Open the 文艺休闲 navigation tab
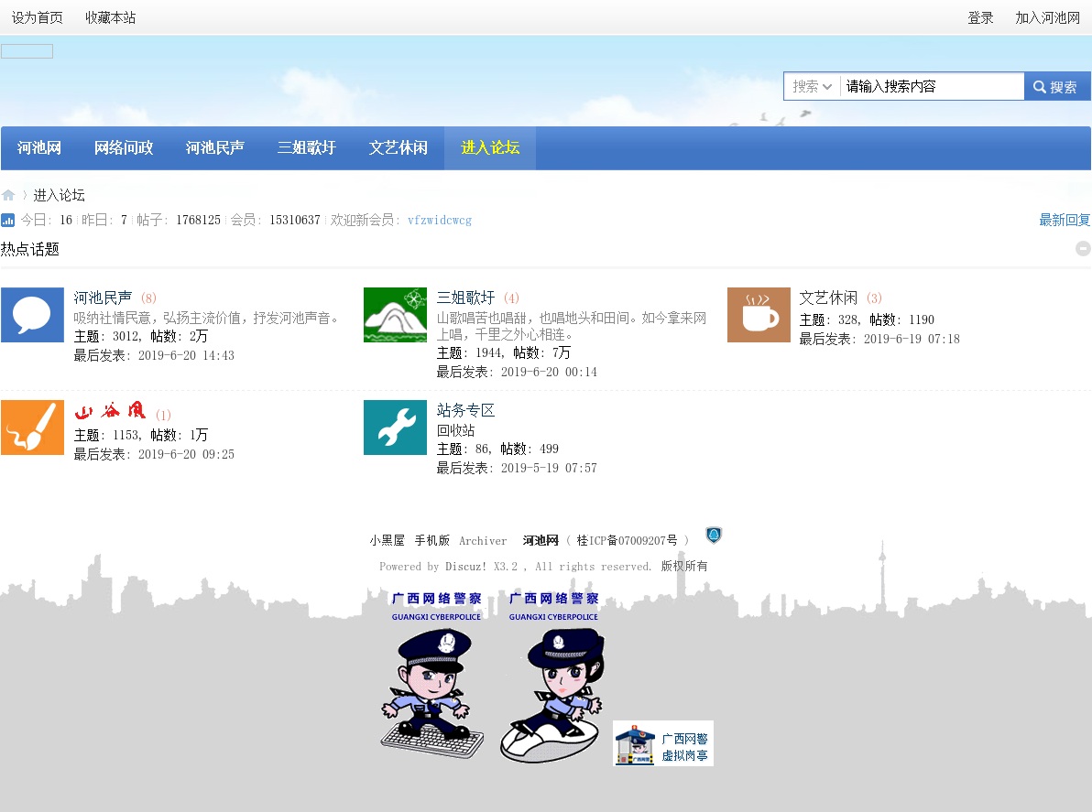 pos(399,147)
